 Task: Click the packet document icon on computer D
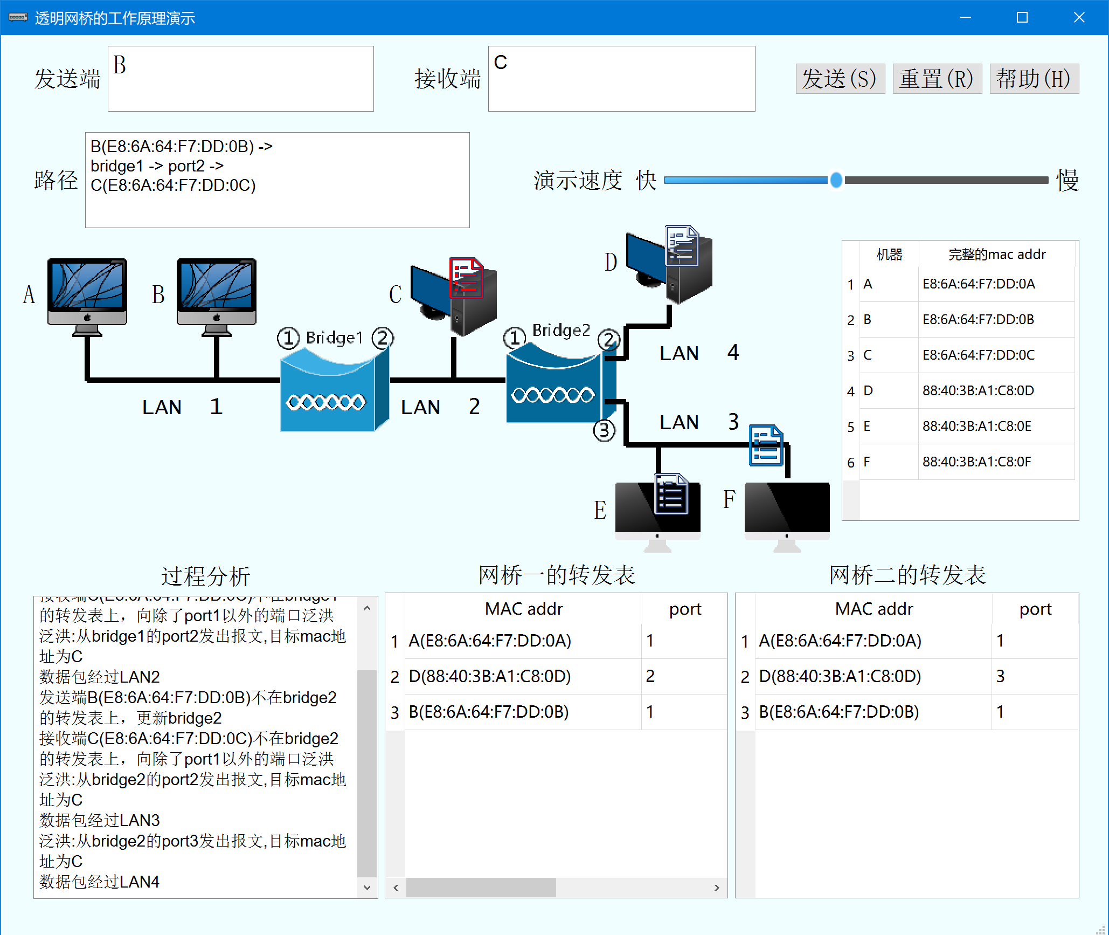682,245
